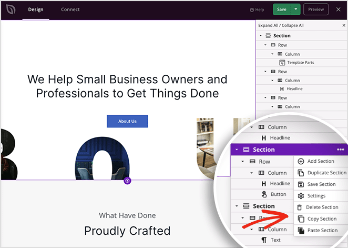Click the column icon above the small Headline
Viewport: 348px width, 248px height.
(x=280, y=80)
